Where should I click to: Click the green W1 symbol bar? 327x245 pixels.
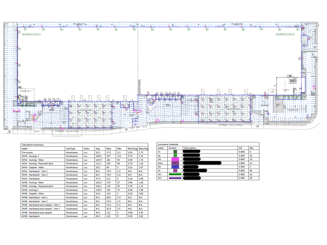(x=175, y=174)
